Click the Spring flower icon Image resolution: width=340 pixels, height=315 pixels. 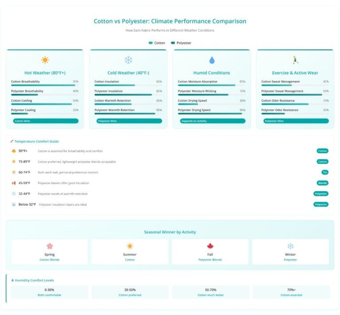pos(50,246)
